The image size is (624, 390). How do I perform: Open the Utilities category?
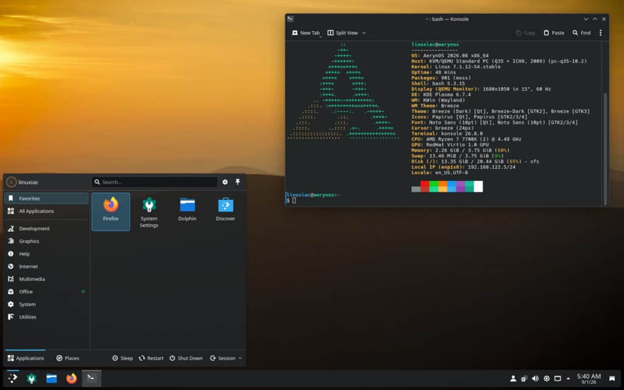click(x=46, y=317)
